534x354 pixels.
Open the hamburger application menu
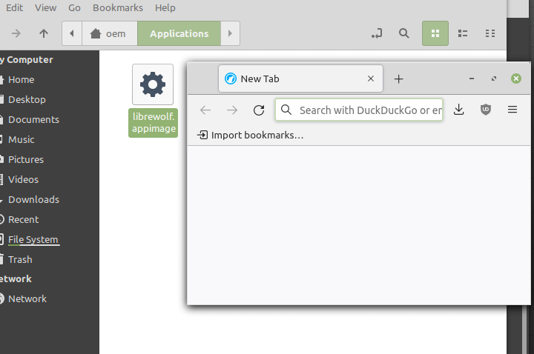tap(512, 110)
